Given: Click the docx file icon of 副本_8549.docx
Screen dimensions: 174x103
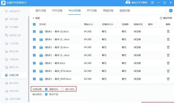Looking at the screenshot, I should [41, 79].
